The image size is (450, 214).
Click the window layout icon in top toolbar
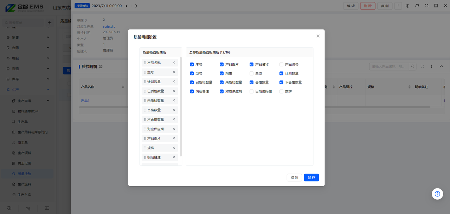[436, 6]
